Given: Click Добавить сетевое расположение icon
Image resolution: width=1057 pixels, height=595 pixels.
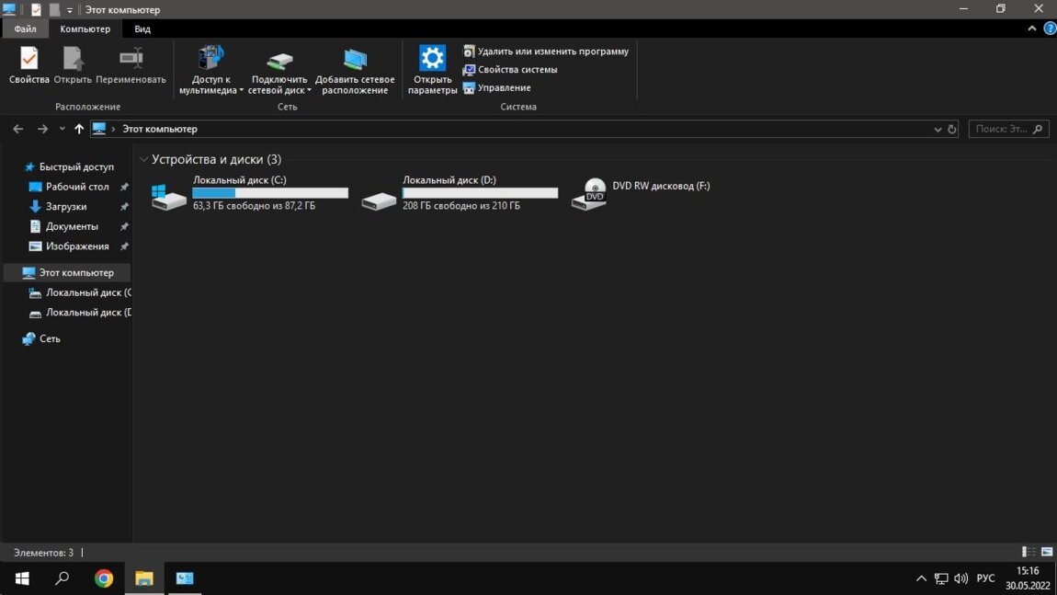Looking at the screenshot, I should [x=355, y=69].
